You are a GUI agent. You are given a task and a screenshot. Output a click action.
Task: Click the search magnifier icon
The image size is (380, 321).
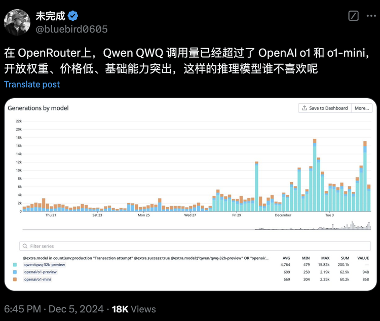point(25,246)
